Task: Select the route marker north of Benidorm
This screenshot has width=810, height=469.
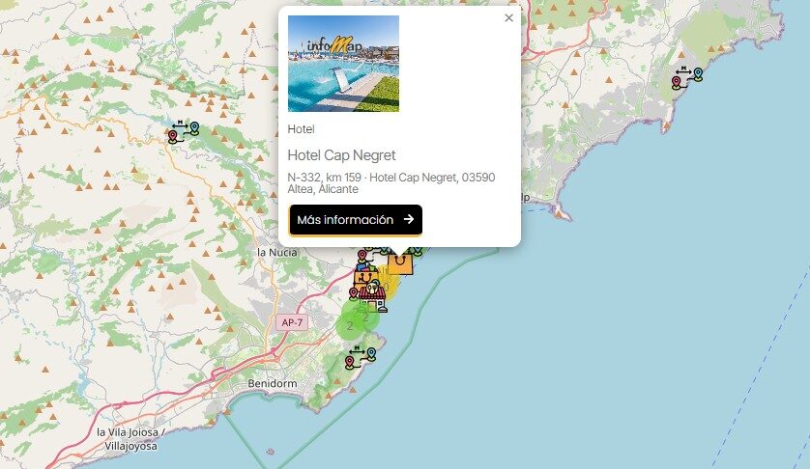Action: [361, 358]
